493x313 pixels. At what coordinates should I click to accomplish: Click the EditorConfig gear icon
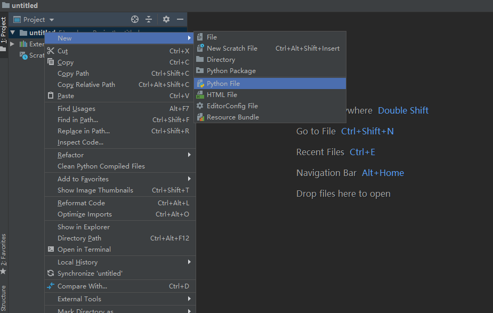200,106
